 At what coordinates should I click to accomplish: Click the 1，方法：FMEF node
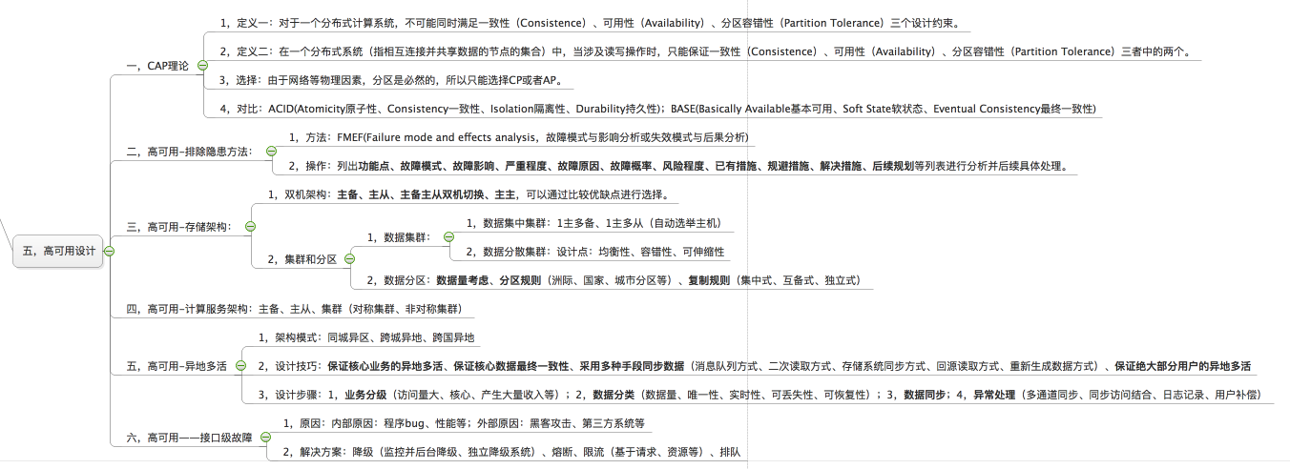click(x=518, y=137)
